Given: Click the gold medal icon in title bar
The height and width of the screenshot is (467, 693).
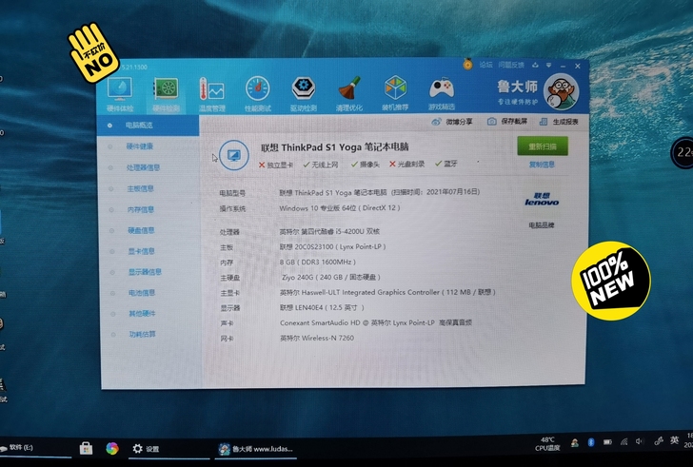Looking at the screenshot, I should (x=467, y=65).
